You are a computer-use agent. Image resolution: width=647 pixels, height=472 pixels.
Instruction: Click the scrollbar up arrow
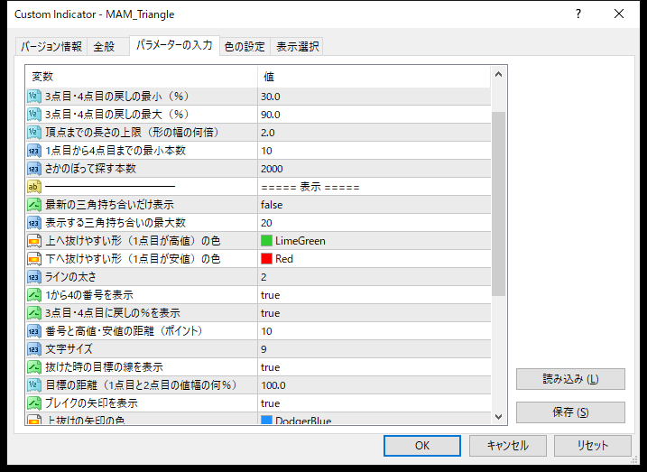(x=498, y=75)
